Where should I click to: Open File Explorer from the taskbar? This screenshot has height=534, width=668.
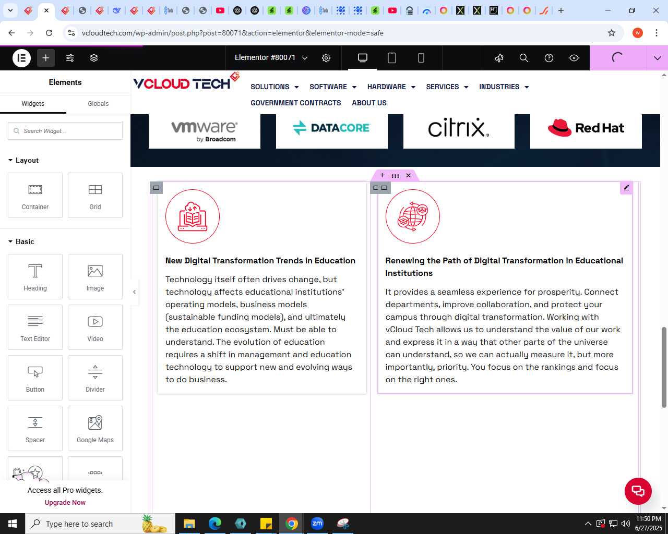189,524
